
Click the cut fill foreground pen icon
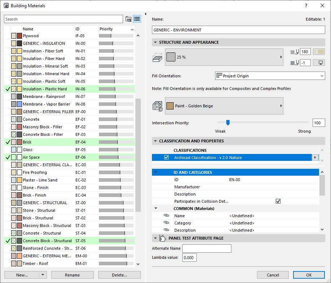[x=295, y=52]
